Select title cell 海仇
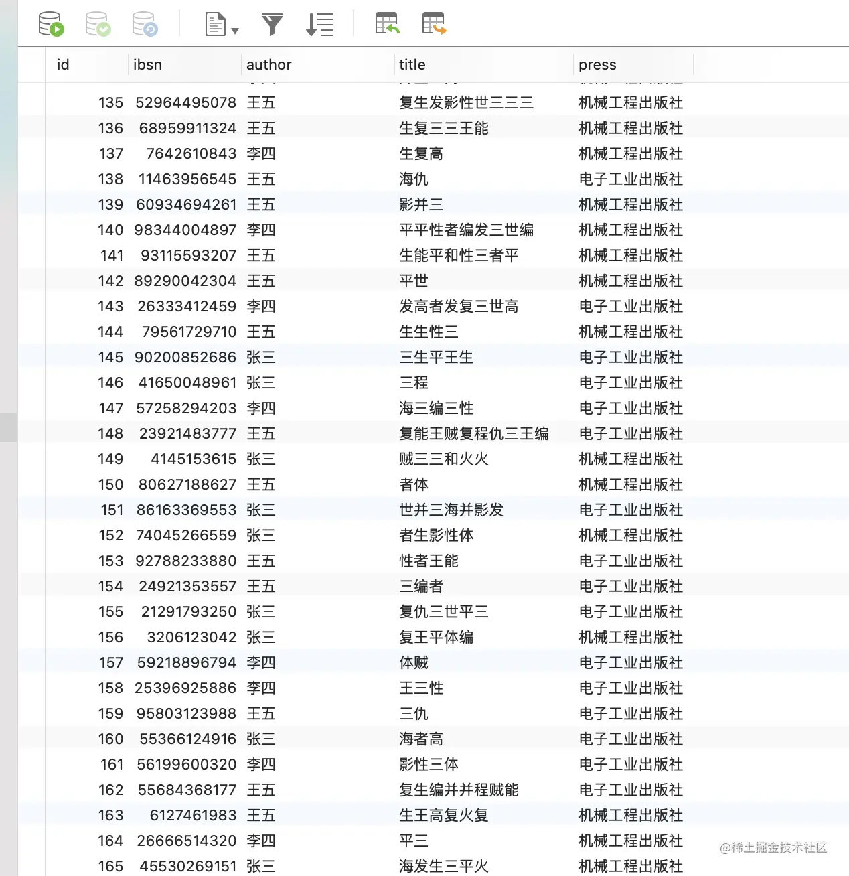 pos(414,179)
